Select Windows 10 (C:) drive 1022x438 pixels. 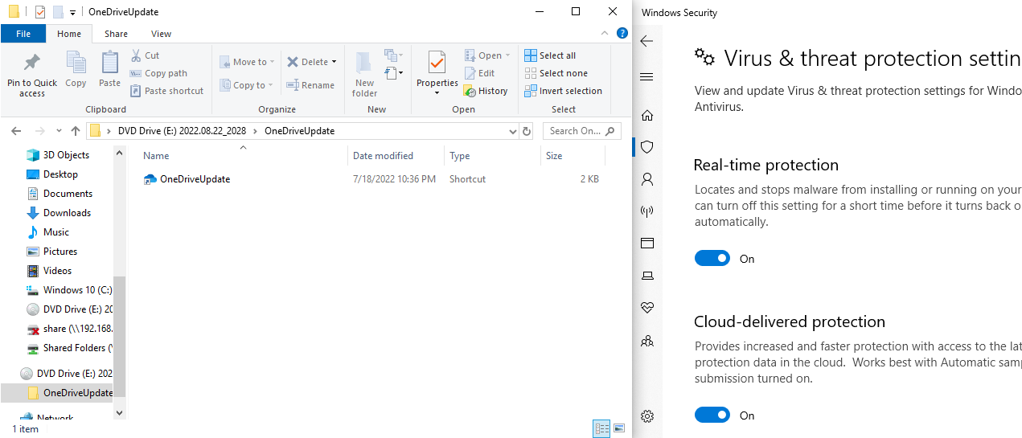pos(69,290)
